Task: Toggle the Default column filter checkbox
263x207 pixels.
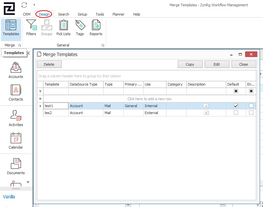Action: coord(236,91)
